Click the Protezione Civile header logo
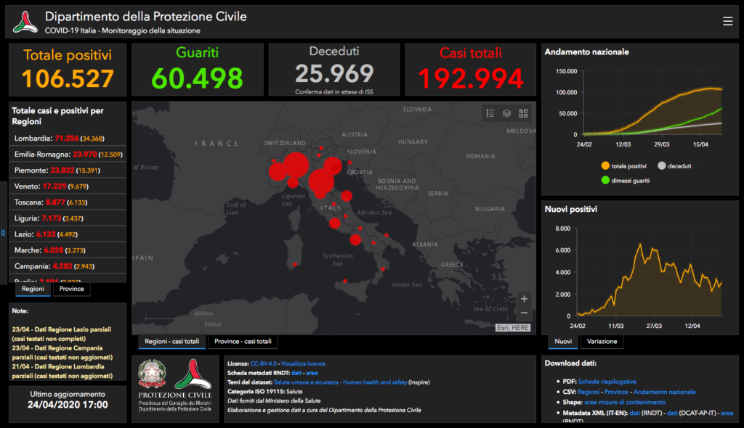Viewport: 744px width, 428px height. [x=25, y=22]
